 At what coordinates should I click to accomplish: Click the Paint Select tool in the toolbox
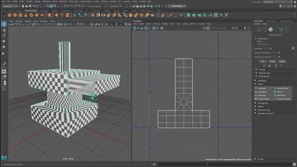[4, 35]
